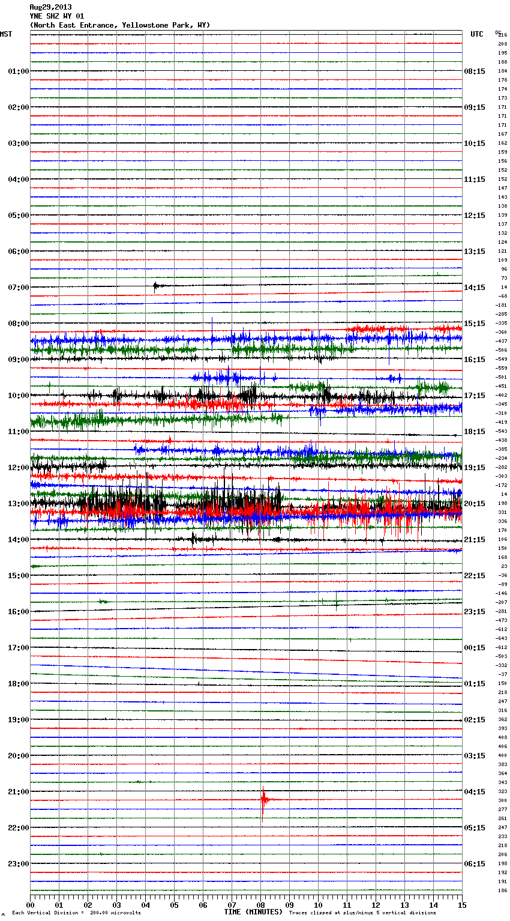
Task: Select the 15:00 MST time label
Action: tap(19, 576)
